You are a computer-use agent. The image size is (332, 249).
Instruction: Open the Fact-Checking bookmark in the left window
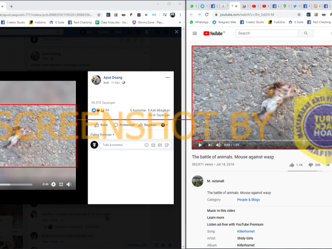tap(80, 22)
